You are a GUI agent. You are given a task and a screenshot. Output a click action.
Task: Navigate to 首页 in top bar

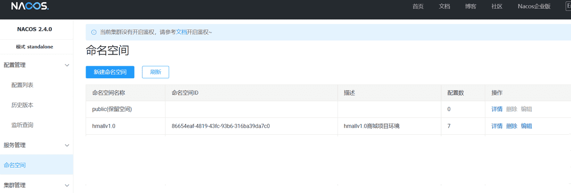(418, 6)
